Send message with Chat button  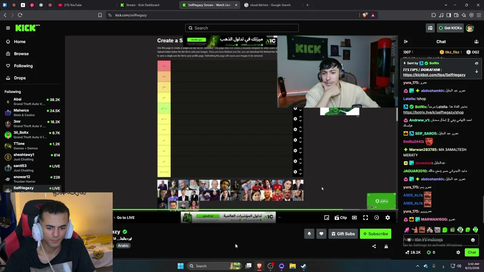pos(472,252)
